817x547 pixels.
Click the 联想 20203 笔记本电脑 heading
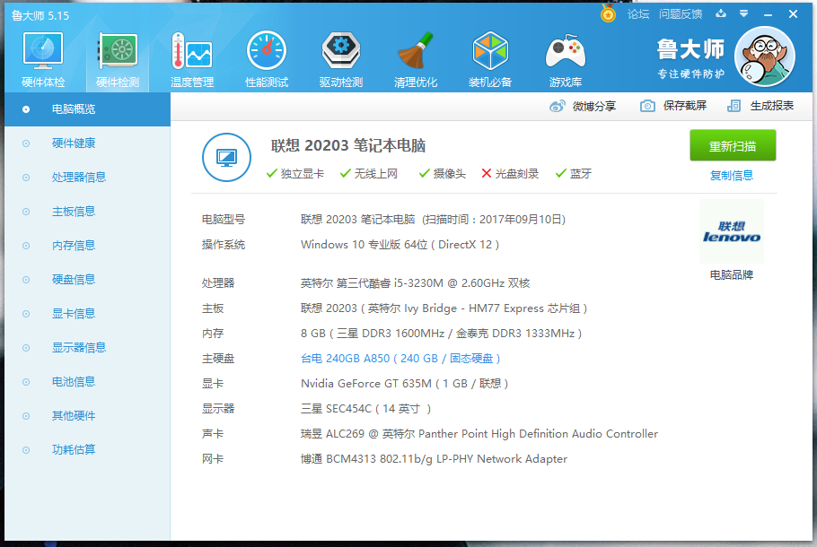point(348,145)
